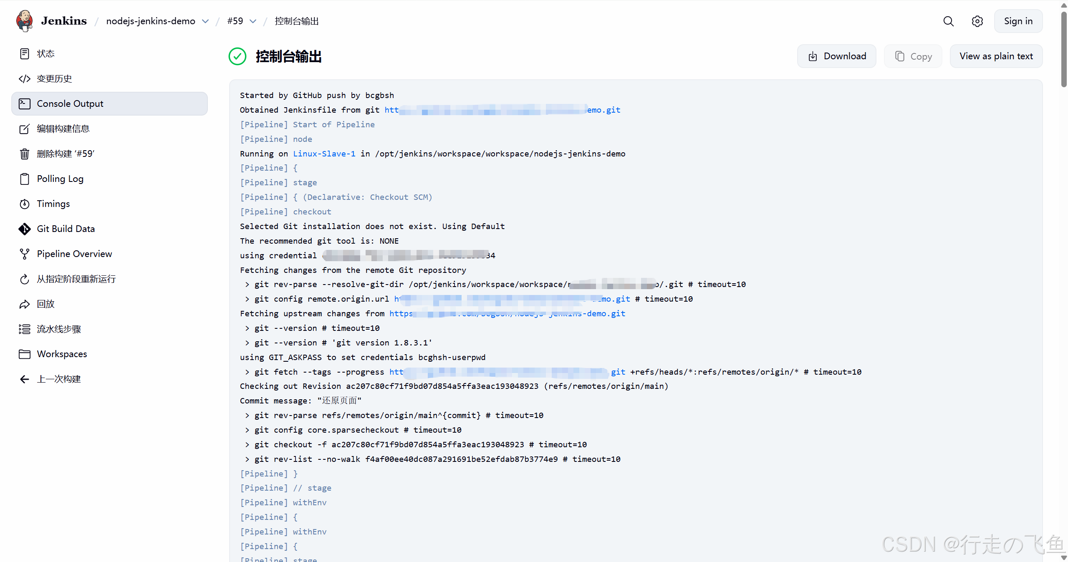
Task: Click the trash icon for 删除构建 '#59'
Action: coord(25,154)
